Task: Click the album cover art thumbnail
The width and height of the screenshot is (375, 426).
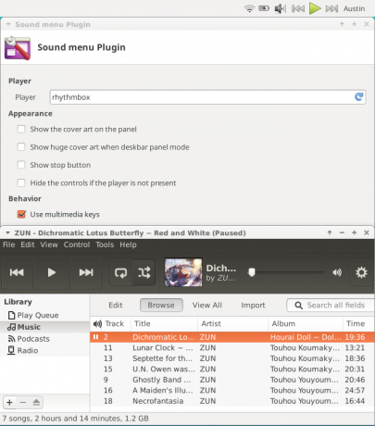Action: [183, 272]
